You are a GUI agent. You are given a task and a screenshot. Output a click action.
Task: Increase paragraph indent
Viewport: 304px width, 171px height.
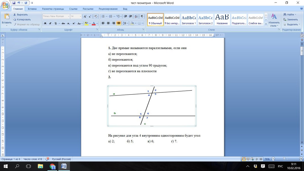(130, 16)
